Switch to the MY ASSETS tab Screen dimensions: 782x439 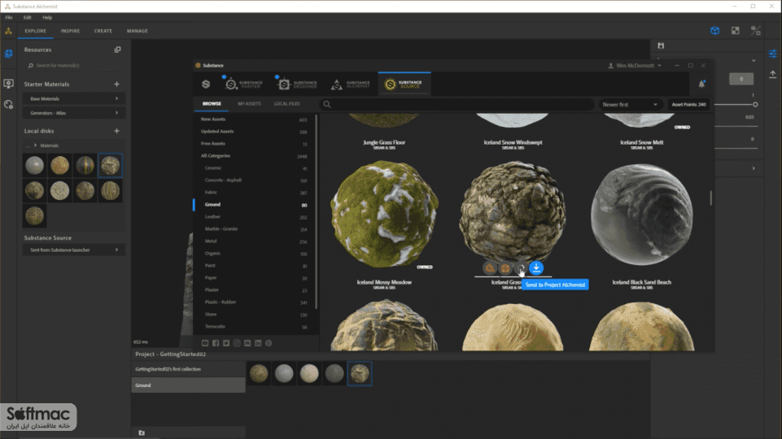click(249, 103)
